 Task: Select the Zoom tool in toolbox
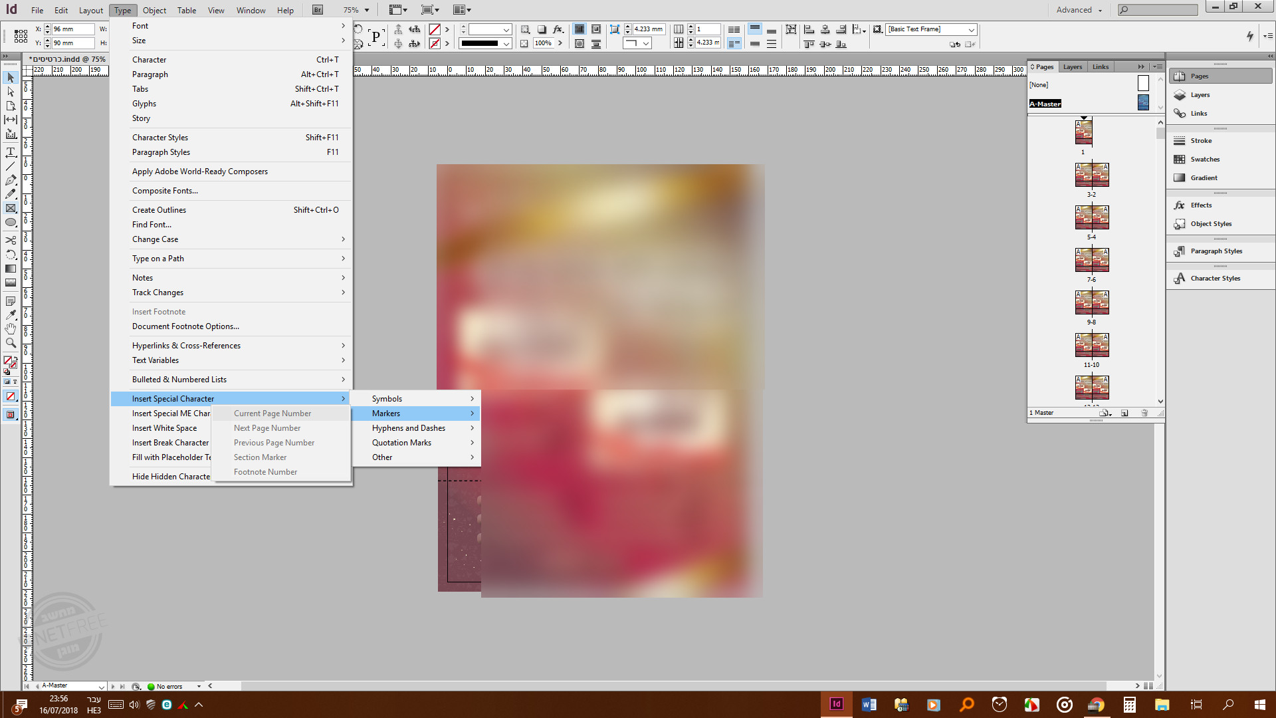pos(11,343)
